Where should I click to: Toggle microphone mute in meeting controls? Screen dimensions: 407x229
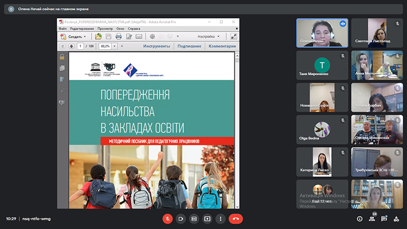(x=168, y=219)
